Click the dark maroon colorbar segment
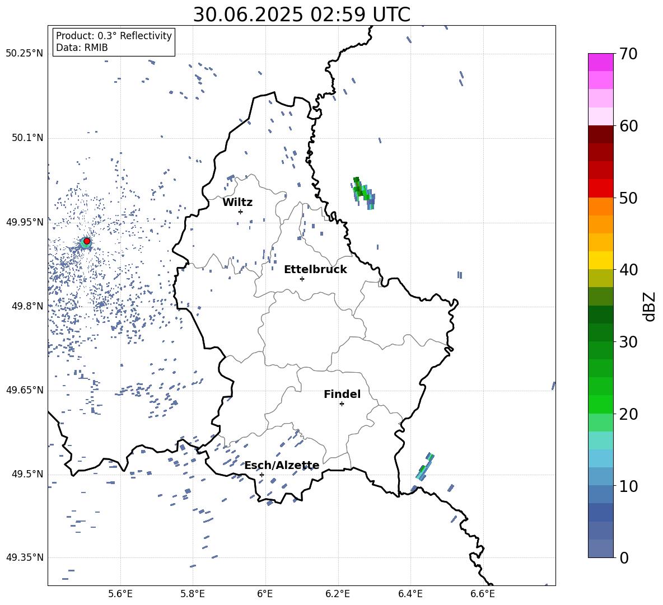663x605 pixels. click(x=601, y=134)
